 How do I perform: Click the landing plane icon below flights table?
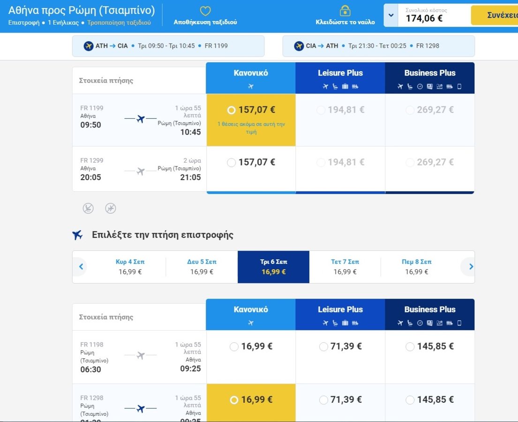point(88,208)
